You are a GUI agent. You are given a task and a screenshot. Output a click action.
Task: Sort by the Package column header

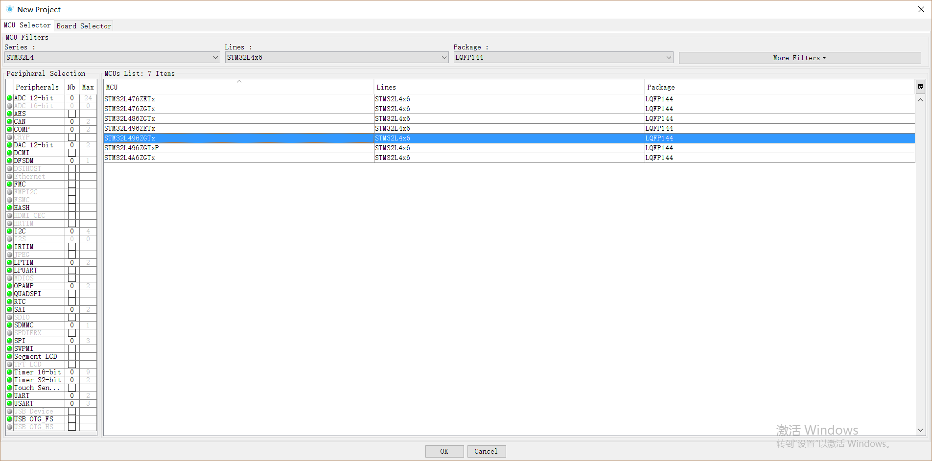tap(780, 87)
